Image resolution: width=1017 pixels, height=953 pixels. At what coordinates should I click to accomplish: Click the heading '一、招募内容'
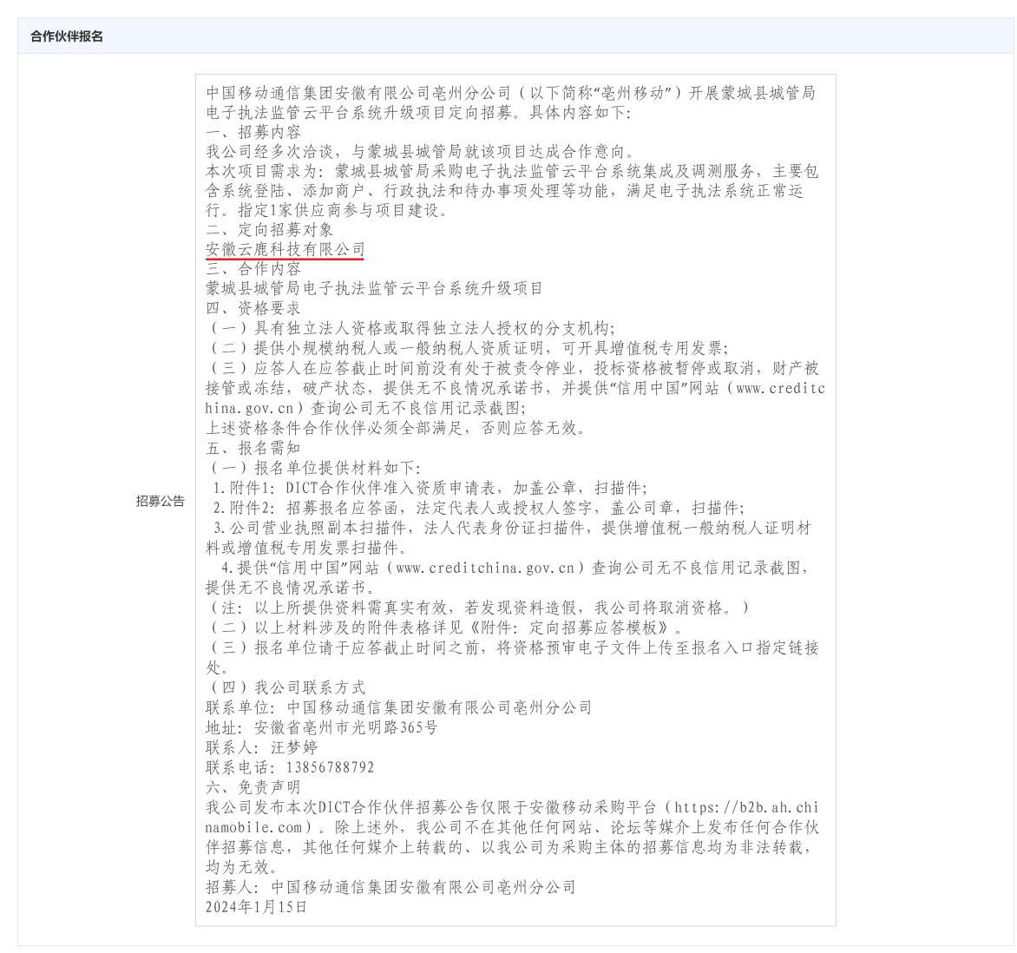[253, 132]
